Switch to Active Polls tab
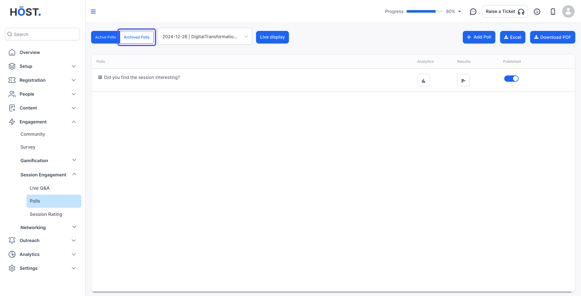The height and width of the screenshot is (296, 581). click(105, 37)
